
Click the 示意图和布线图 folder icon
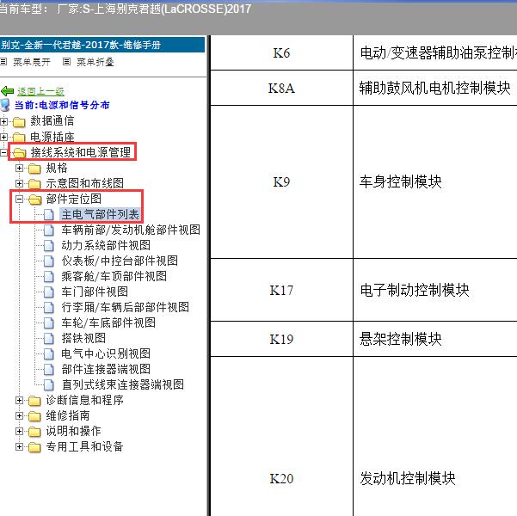pyautogui.click(x=34, y=184)
